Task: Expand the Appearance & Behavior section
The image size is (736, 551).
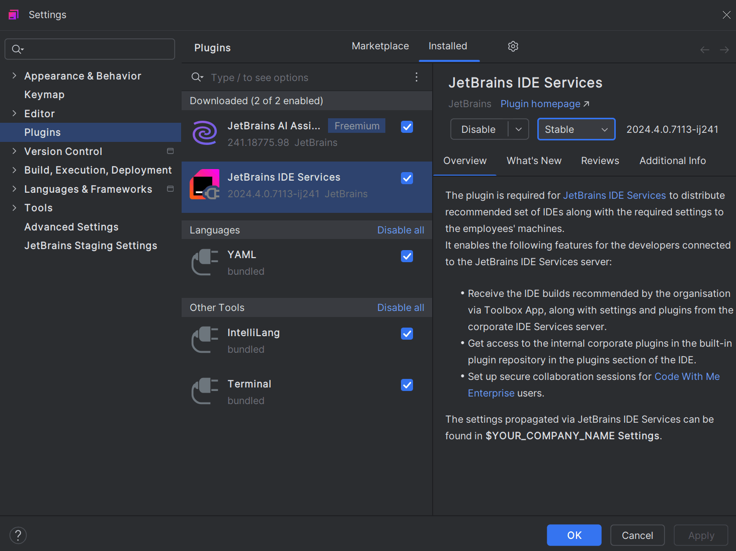Action: pyautogui.click(x=14, y=75)
